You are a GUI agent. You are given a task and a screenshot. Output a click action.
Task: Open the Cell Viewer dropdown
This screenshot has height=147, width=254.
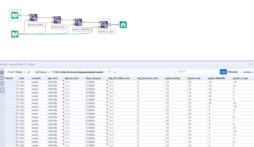[42, 72]
